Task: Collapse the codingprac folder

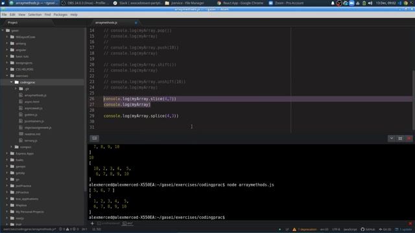Action: (12, 82)
